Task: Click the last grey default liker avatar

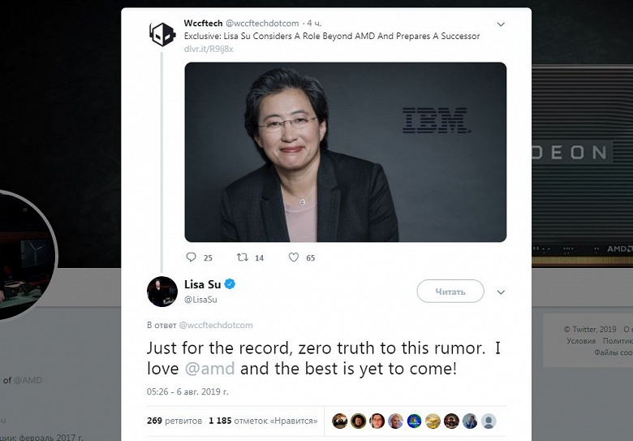Action: (x=489, y=421)
